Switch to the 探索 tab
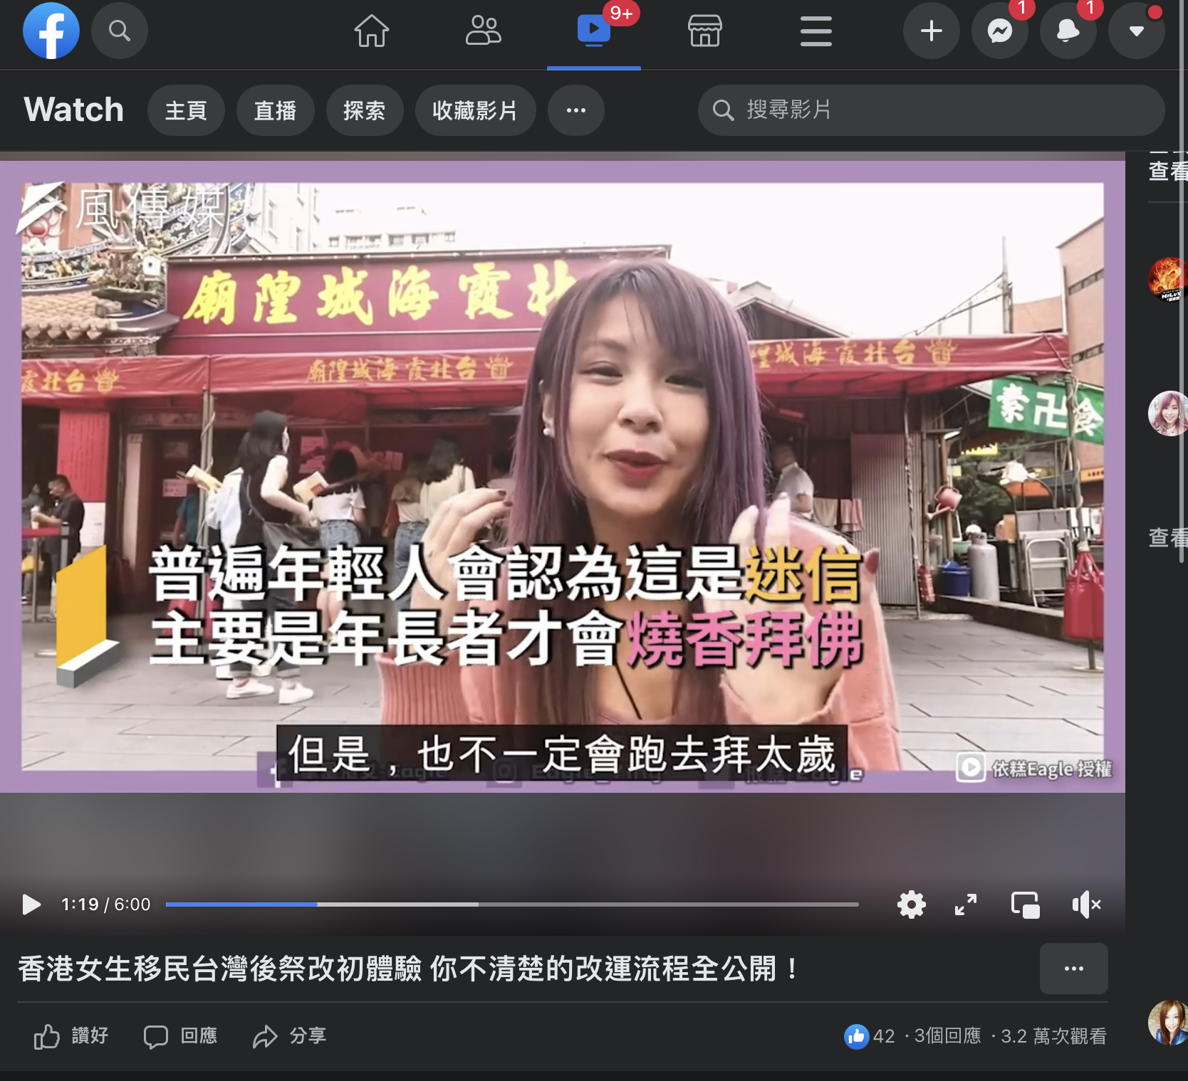This screenshot has height=1081, width=1188. 365,110
